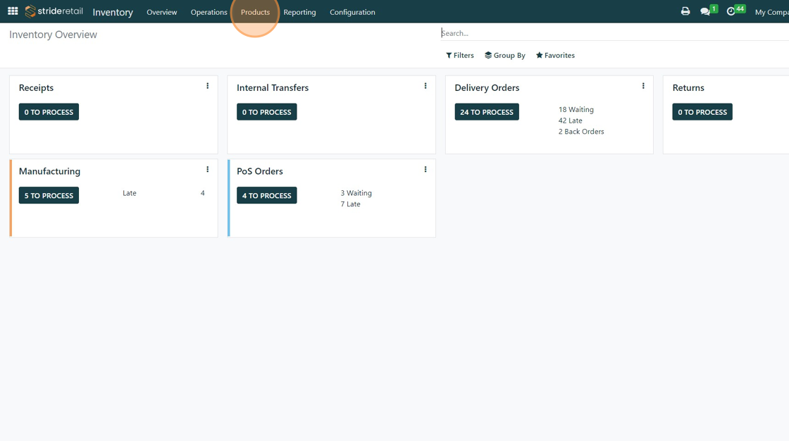Open the Operations menu
789x441 pixels.
[209, 12]
